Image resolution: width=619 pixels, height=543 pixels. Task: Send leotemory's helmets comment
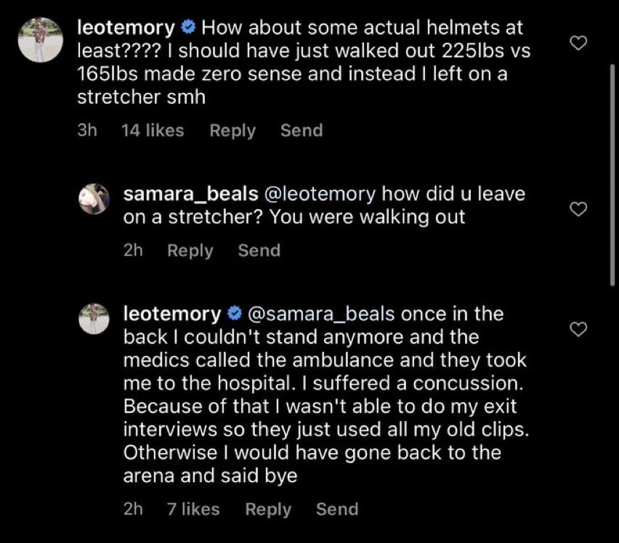pos(302,131)
